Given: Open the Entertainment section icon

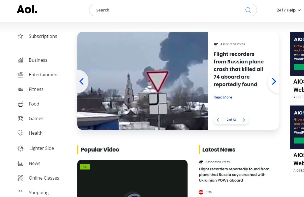Looking at the screenshot, I should coord(21,74).
